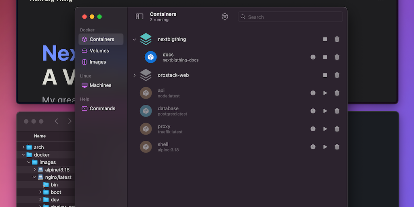Screen dimensions: 414x207
Task: Start the api container
Action: tap(325, 93)
